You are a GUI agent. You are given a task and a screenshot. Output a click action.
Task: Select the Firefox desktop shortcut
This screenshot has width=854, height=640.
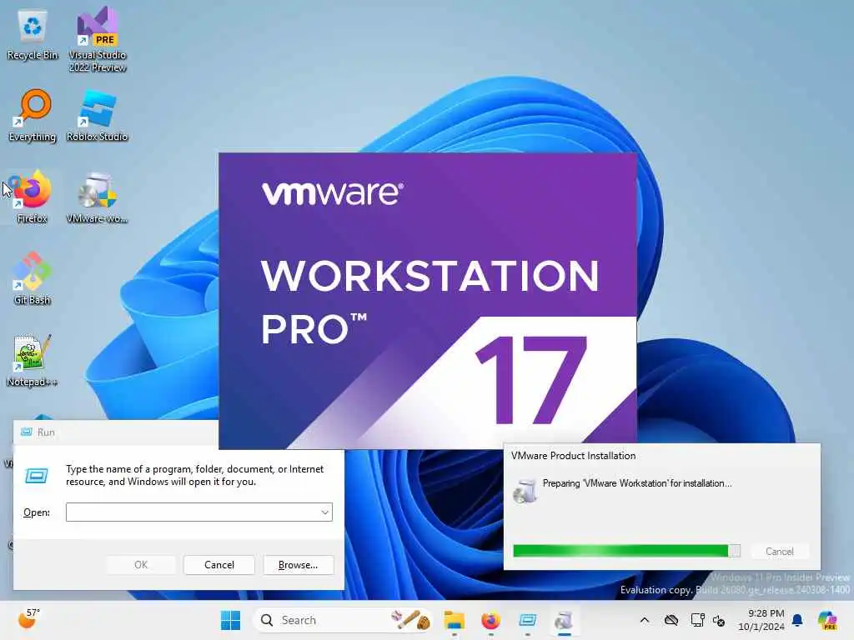coord(33,197)
